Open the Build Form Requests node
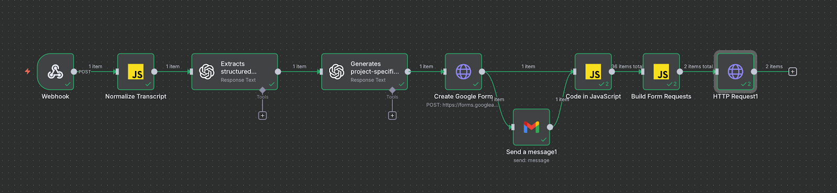 [661, 71]
